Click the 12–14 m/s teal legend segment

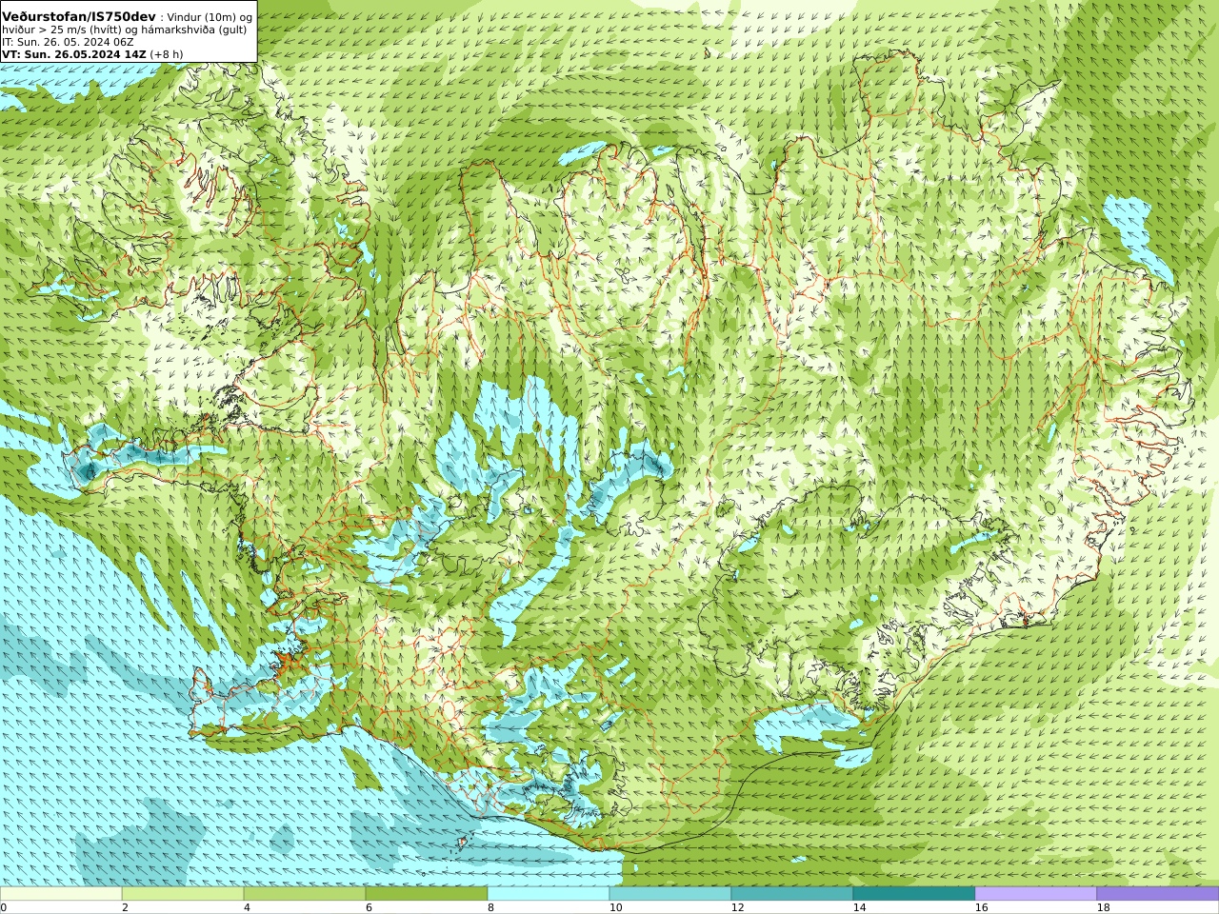[x=792, y=894]
